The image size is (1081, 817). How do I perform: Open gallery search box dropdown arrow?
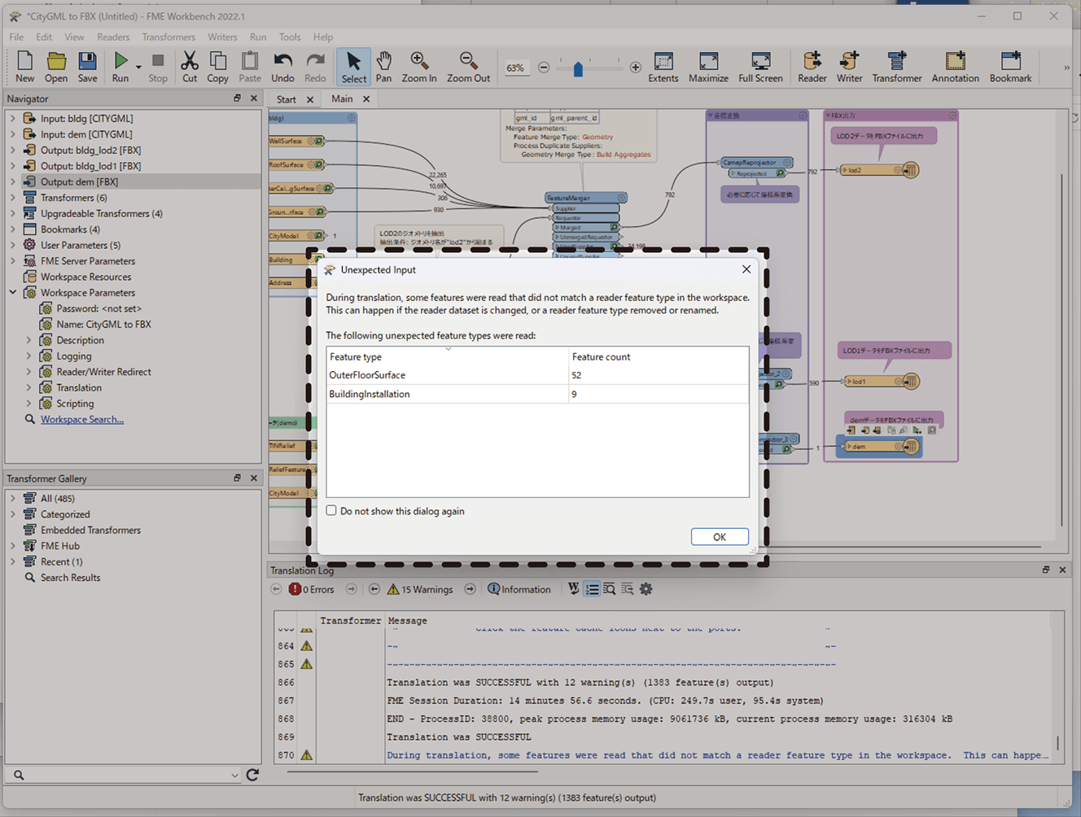pyautogui.click(x=234, y=775)
